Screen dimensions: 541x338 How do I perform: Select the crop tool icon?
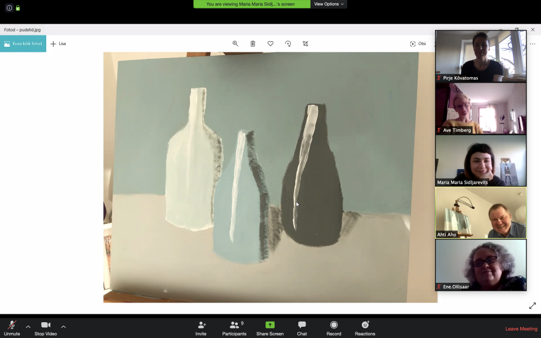(305, 43)
